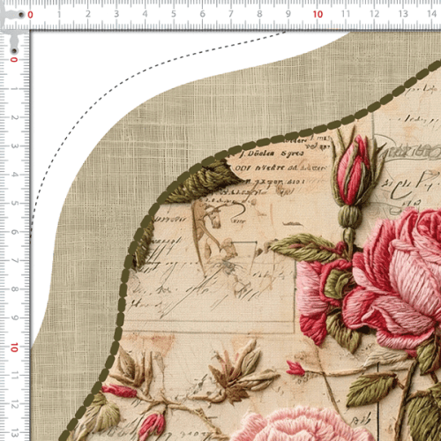Click the number 12 on the vertical ruler
This screenshot has width=441, height=441.
click(14, 405)
